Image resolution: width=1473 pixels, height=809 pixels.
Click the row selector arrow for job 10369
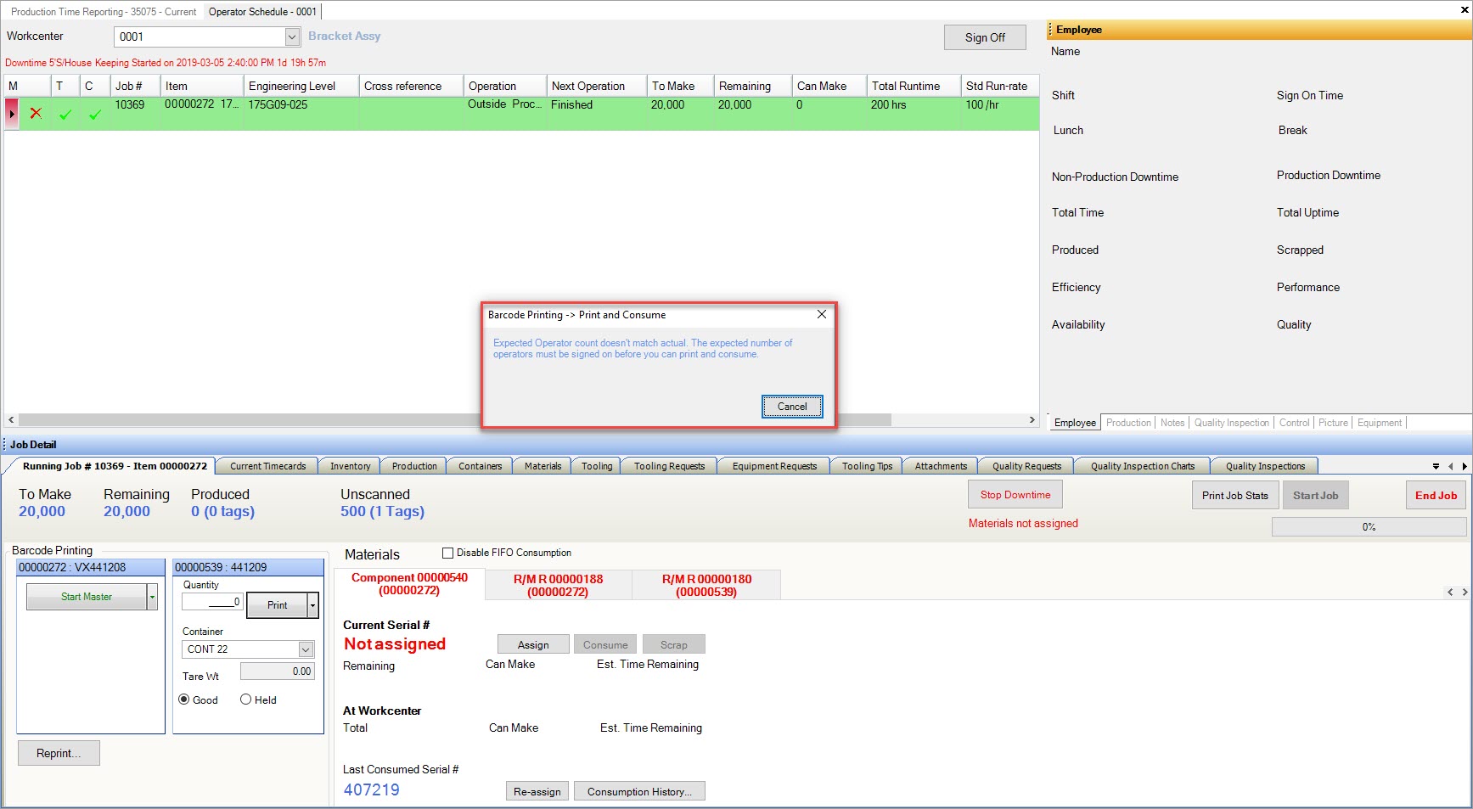pos(12,113)
